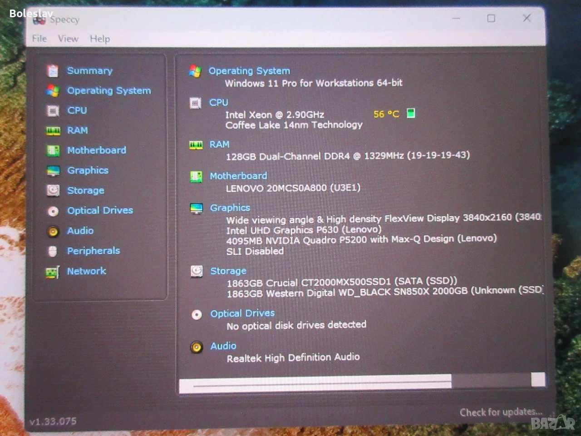Image resolution: width=581 pixels, height=436 pixels.
Task: Click the Motherboard heading link in summary
Action: coord(238,176)
